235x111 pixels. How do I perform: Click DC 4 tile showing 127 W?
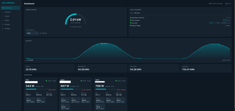click(x=100, y=107)
